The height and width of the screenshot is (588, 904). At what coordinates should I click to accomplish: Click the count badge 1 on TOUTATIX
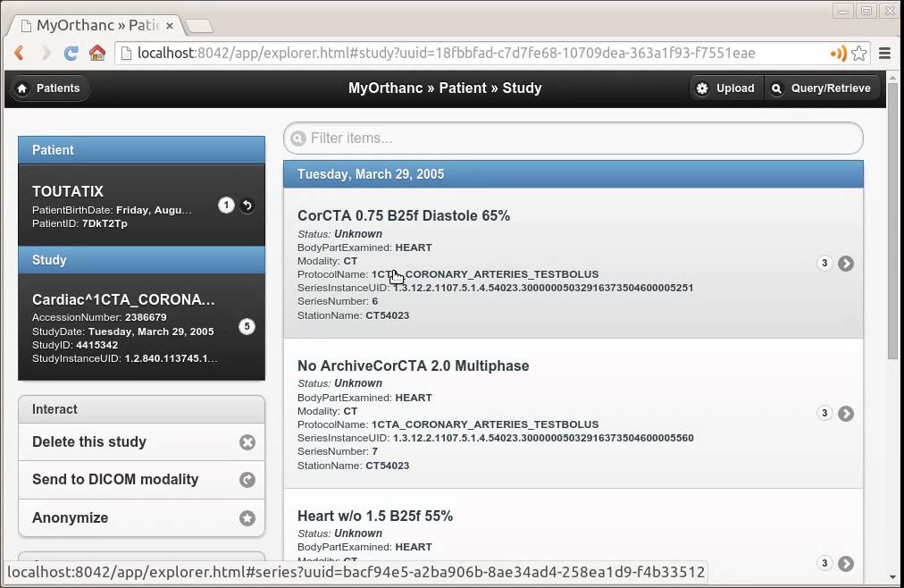(226, 206)
